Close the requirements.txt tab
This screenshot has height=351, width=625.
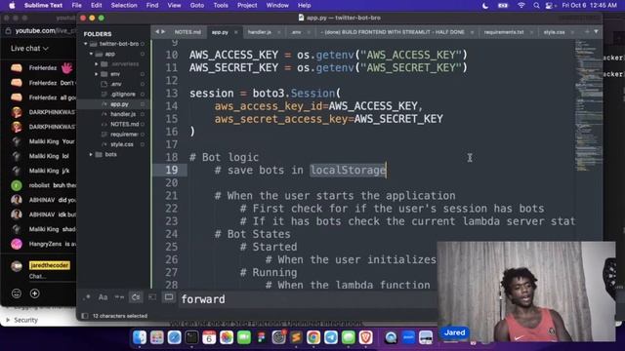[531, 32]
